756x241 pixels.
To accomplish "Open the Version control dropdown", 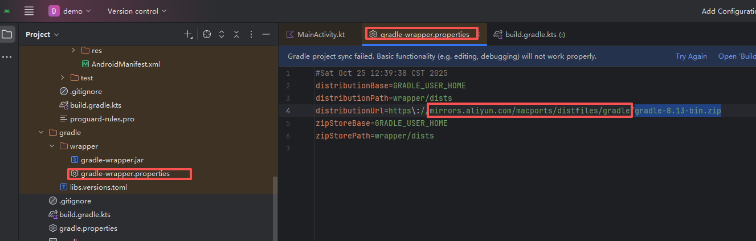I will pyautogui.click(x=137, y=11).
